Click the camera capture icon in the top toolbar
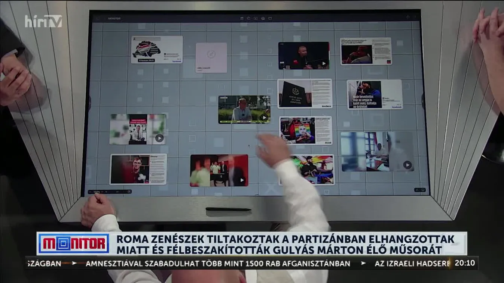The height and width of the screenshot is (283, 504). click(x=248, y=18)
